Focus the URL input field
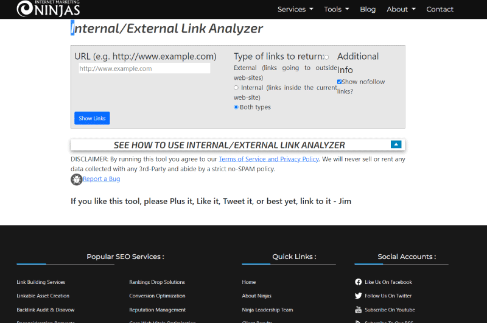The width and height of the screenshot is (487, 323). tap(144, 68)
